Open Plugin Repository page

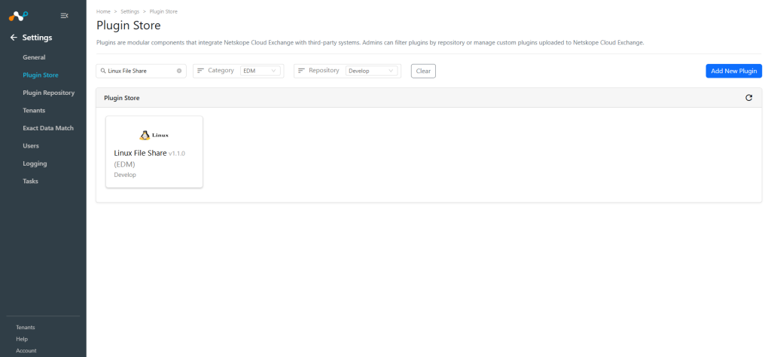pyautogui.click(x=49, y=93)
